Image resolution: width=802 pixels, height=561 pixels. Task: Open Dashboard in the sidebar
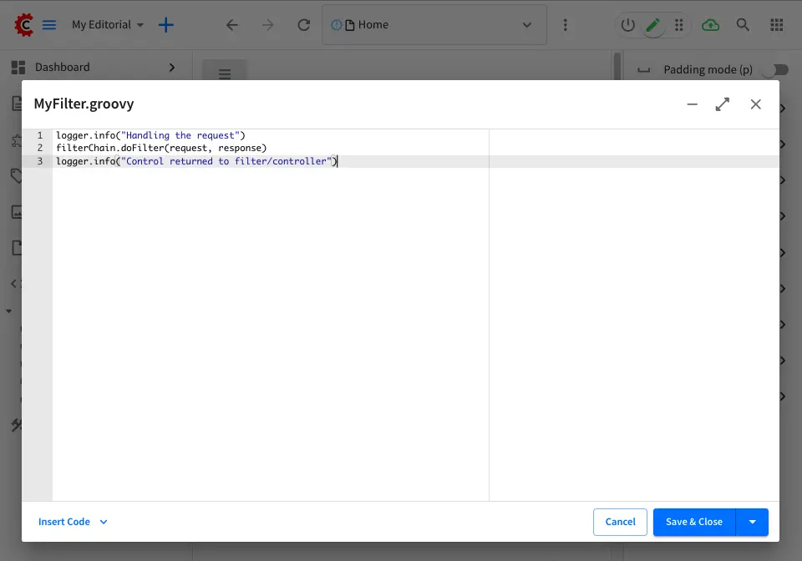coord(63,67)
